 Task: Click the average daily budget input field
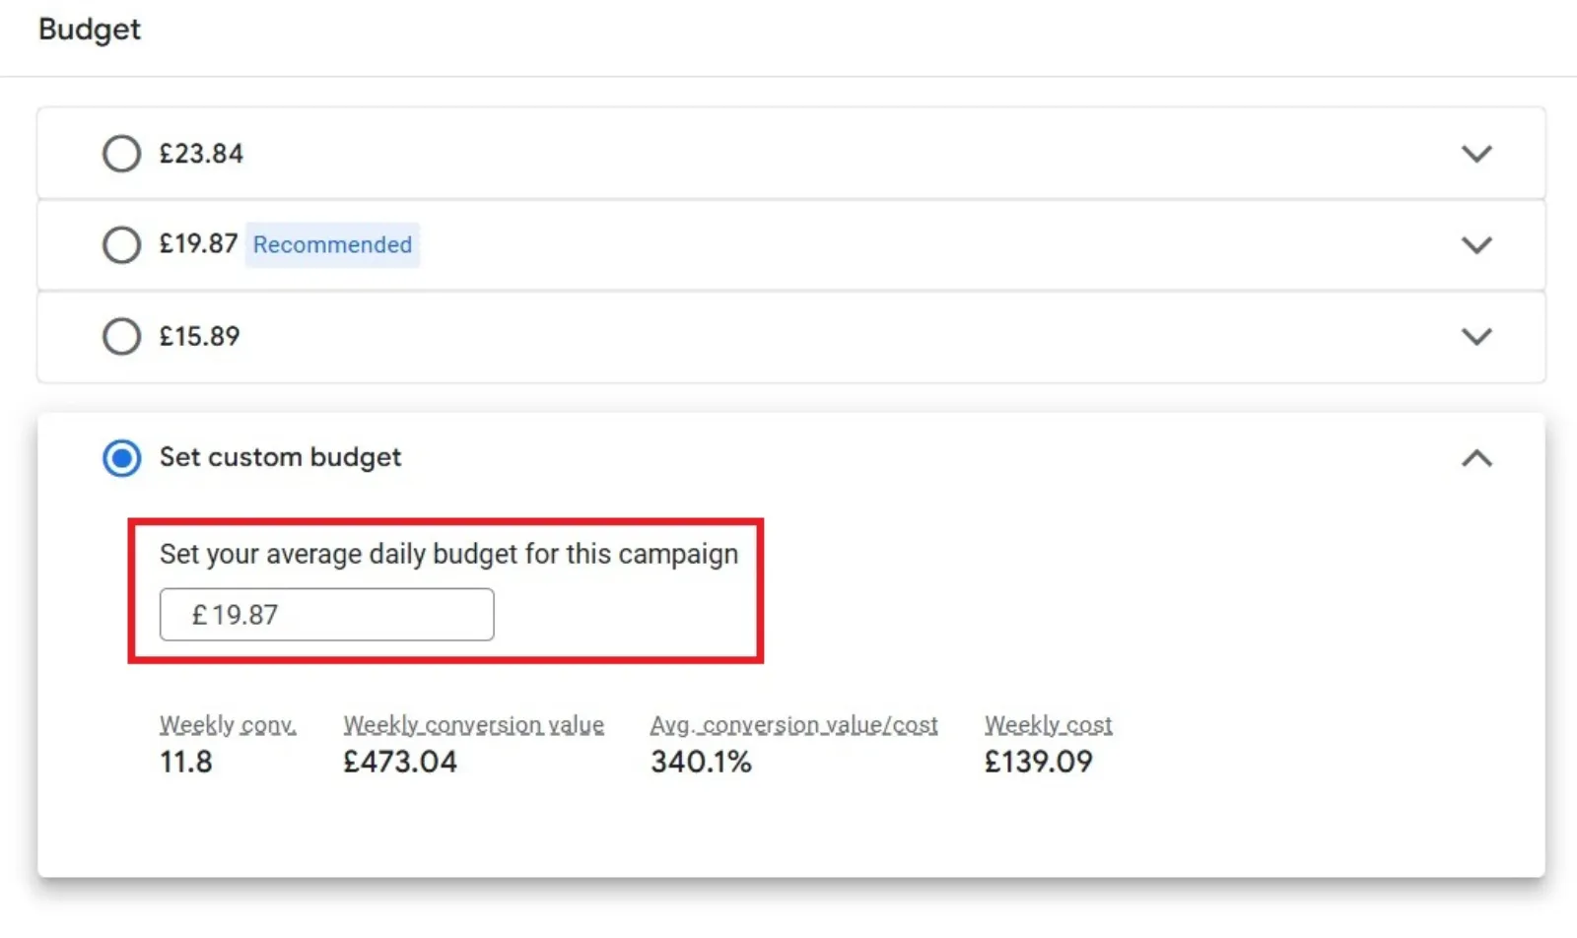pyautogui.click(x=326, y=615)
